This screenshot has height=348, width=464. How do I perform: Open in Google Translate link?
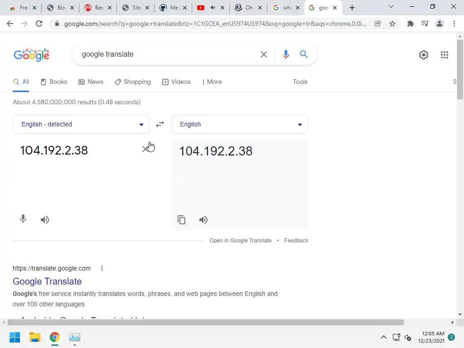click(240, 241)
